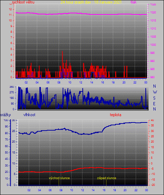This screenshot has width=164, height=195.
Task: Click the 'rychlost větru' wind speed label
Action: pos(23,2)
